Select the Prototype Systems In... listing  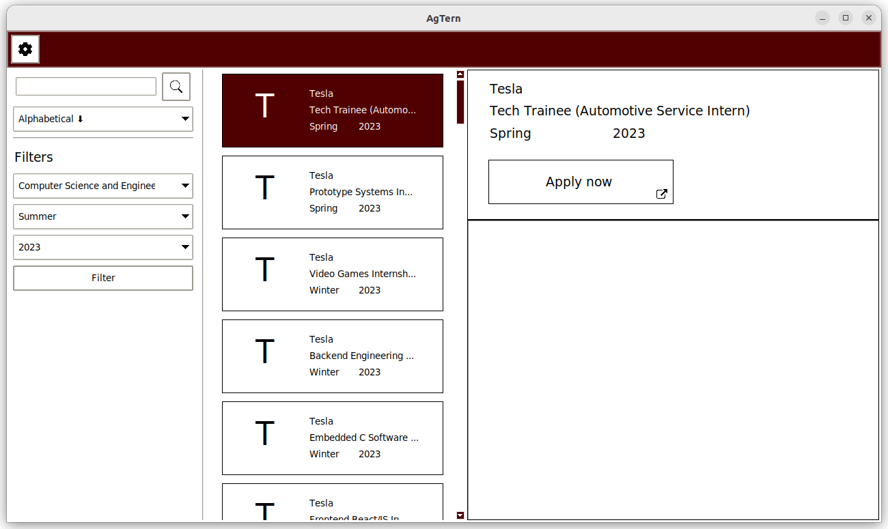pyautogui.click(x=333, y=192)
